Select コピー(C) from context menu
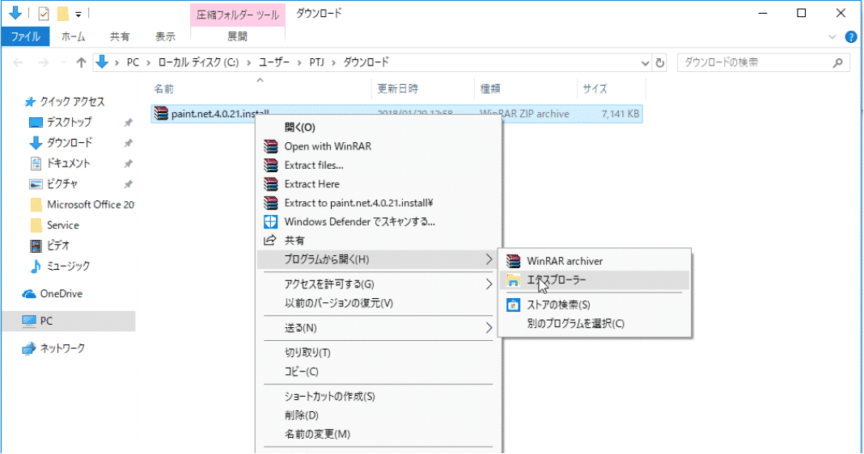 pyautogui.click(x=302, y=372)
